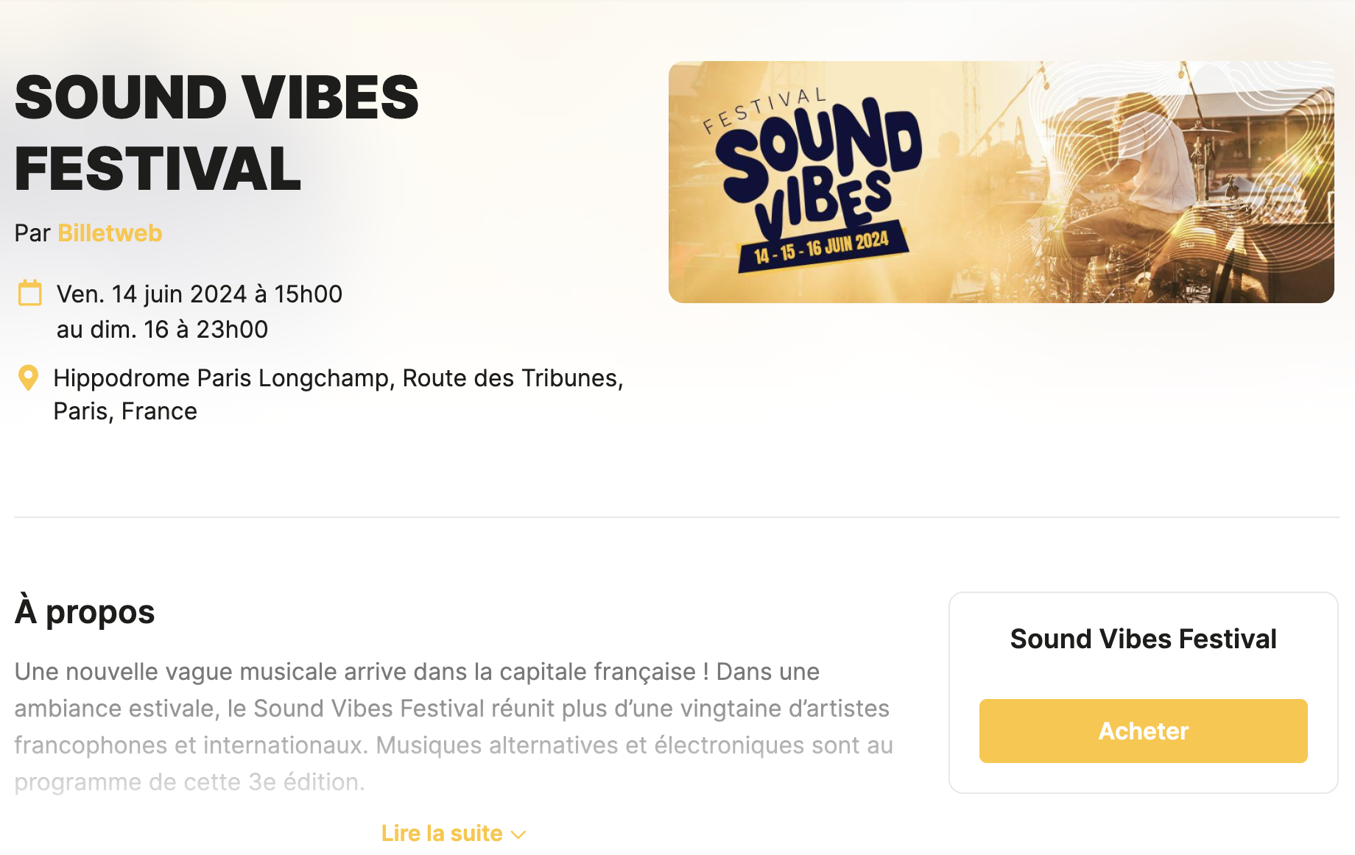
Task: Expand the description with Lire la suite
Action: click(x=442, y=833)
